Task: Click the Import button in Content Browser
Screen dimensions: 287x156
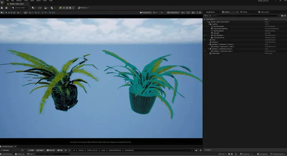Action: (x=40, y=150)
